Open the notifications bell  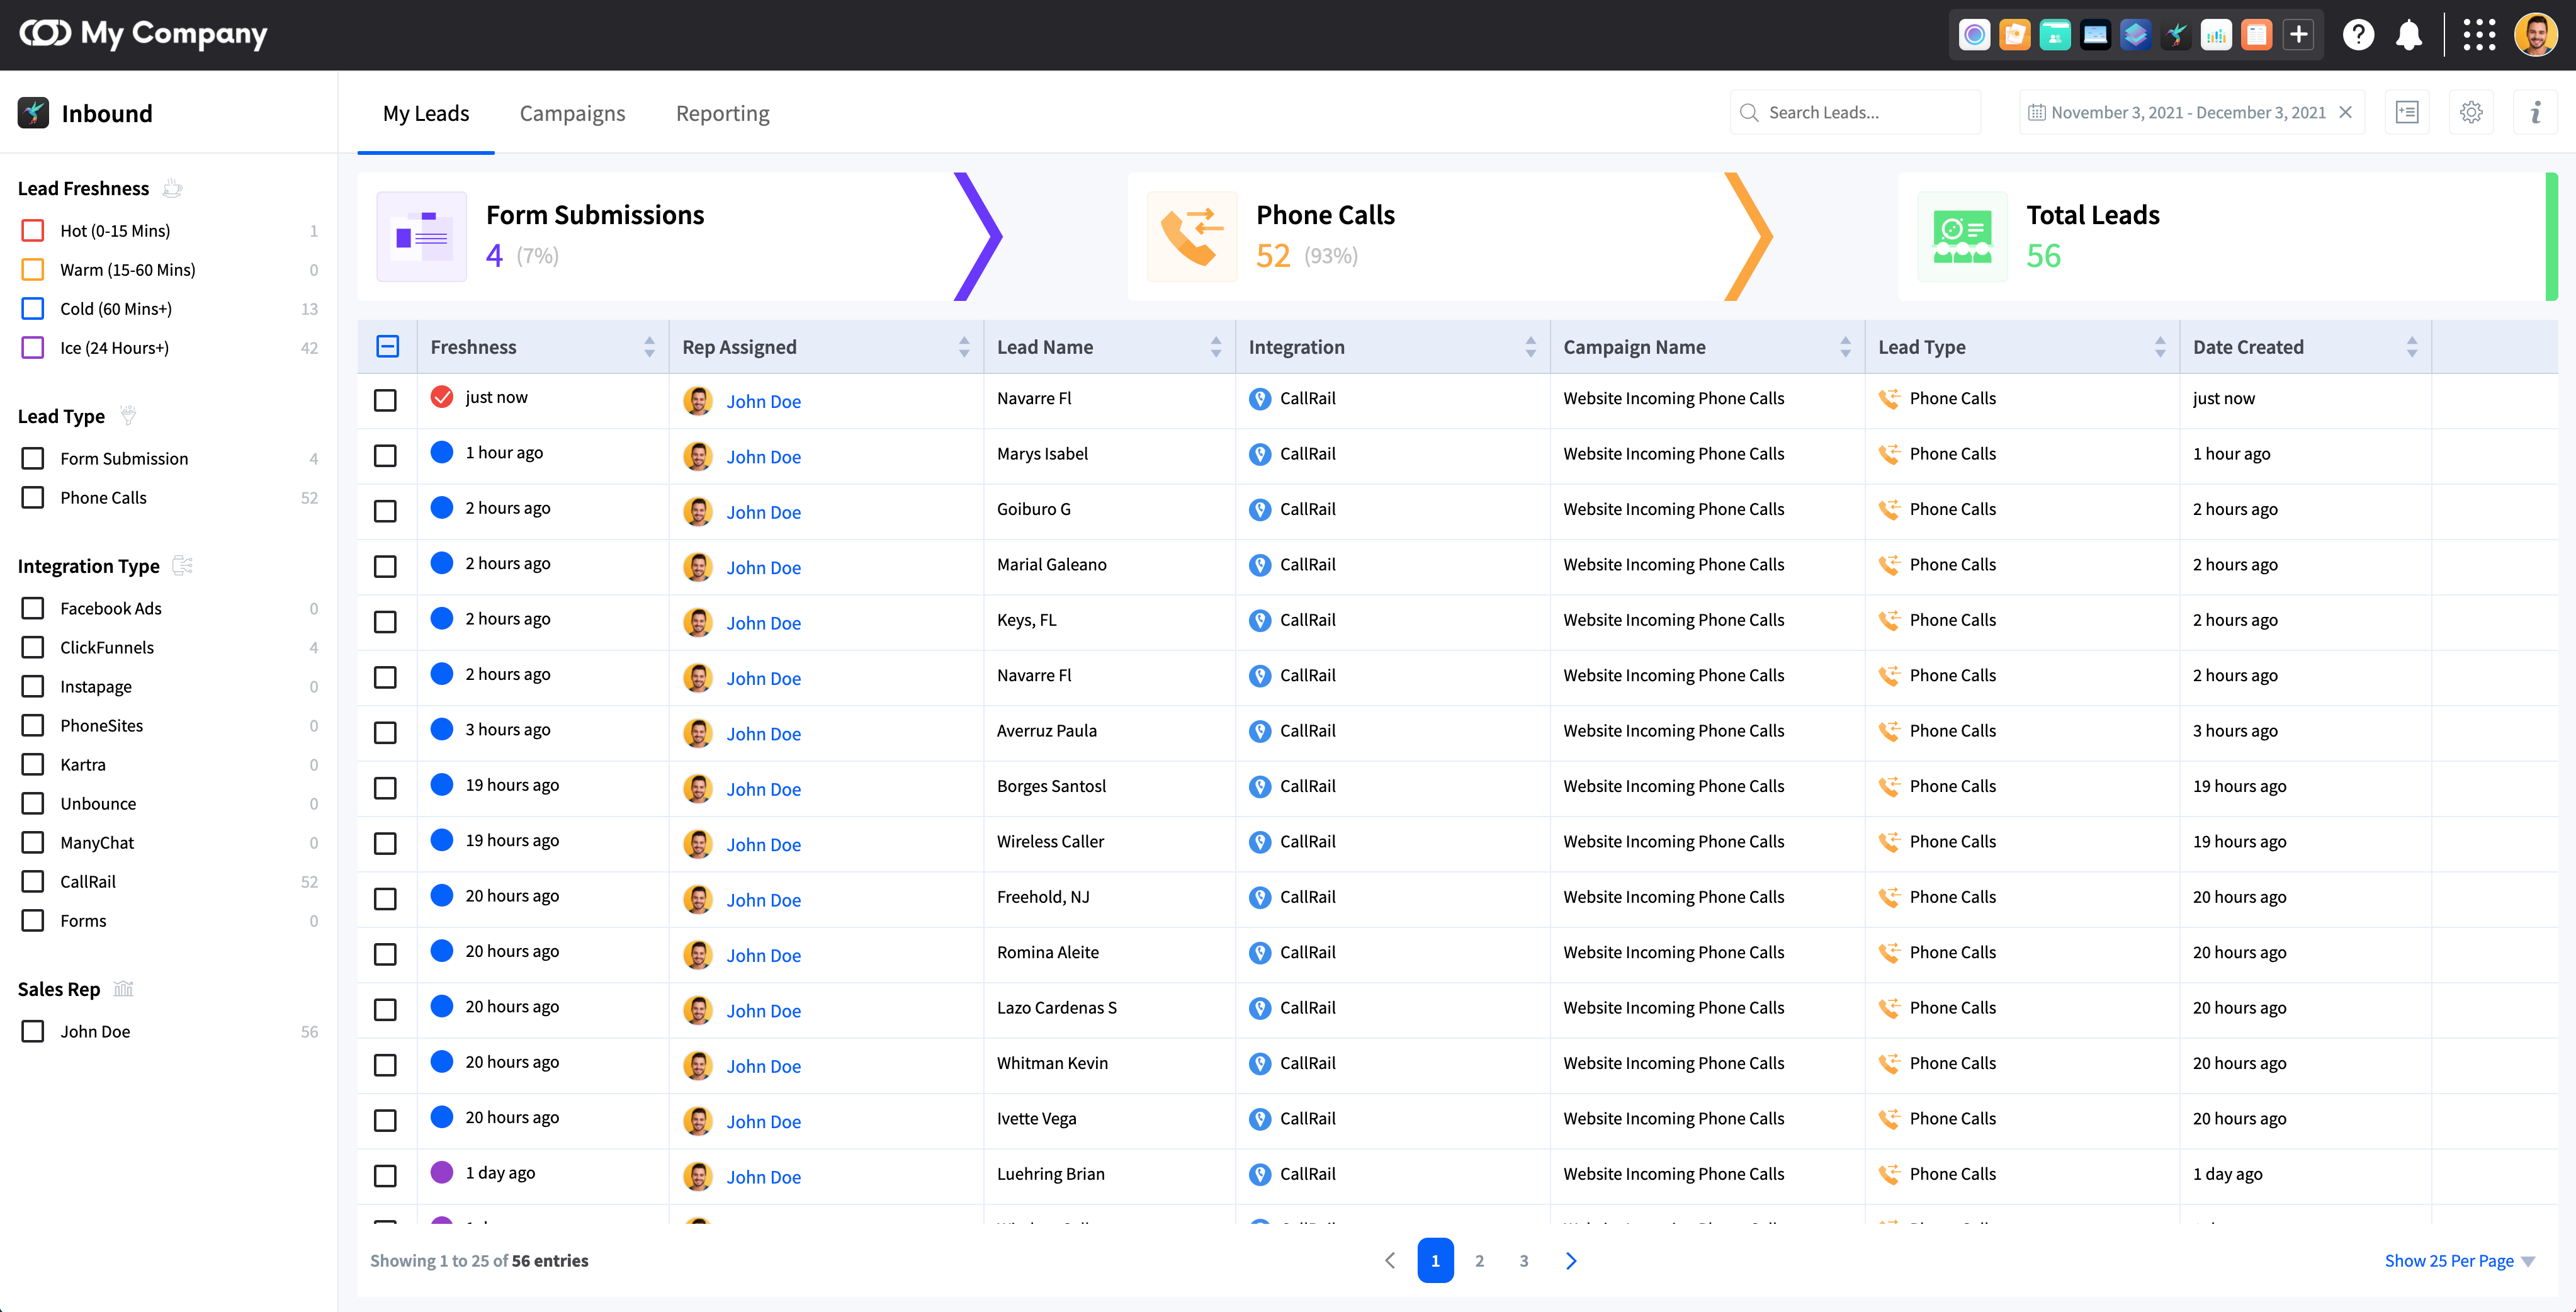coord(2409,35)
